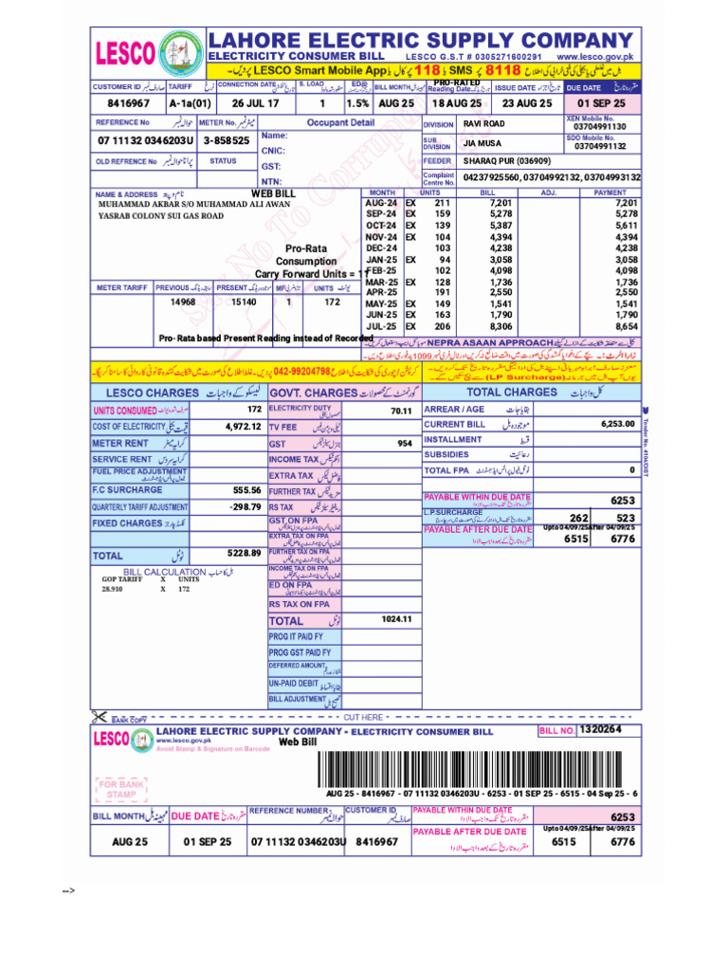Click consumer name 'MUHAMMAD AKBAR S/O MUHAMMAD ALI AWAN'
Viewport: 728px width, 971px height.
pos(194,204)
